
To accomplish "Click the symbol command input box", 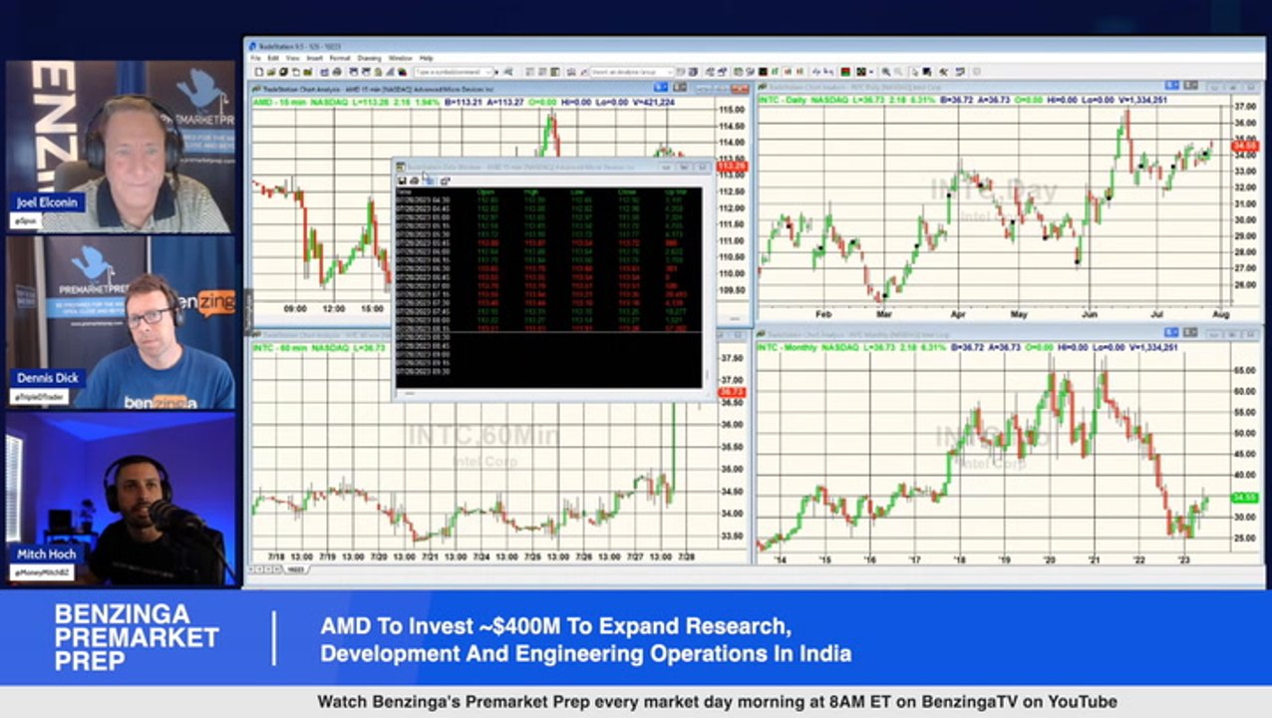I will 455,72.
